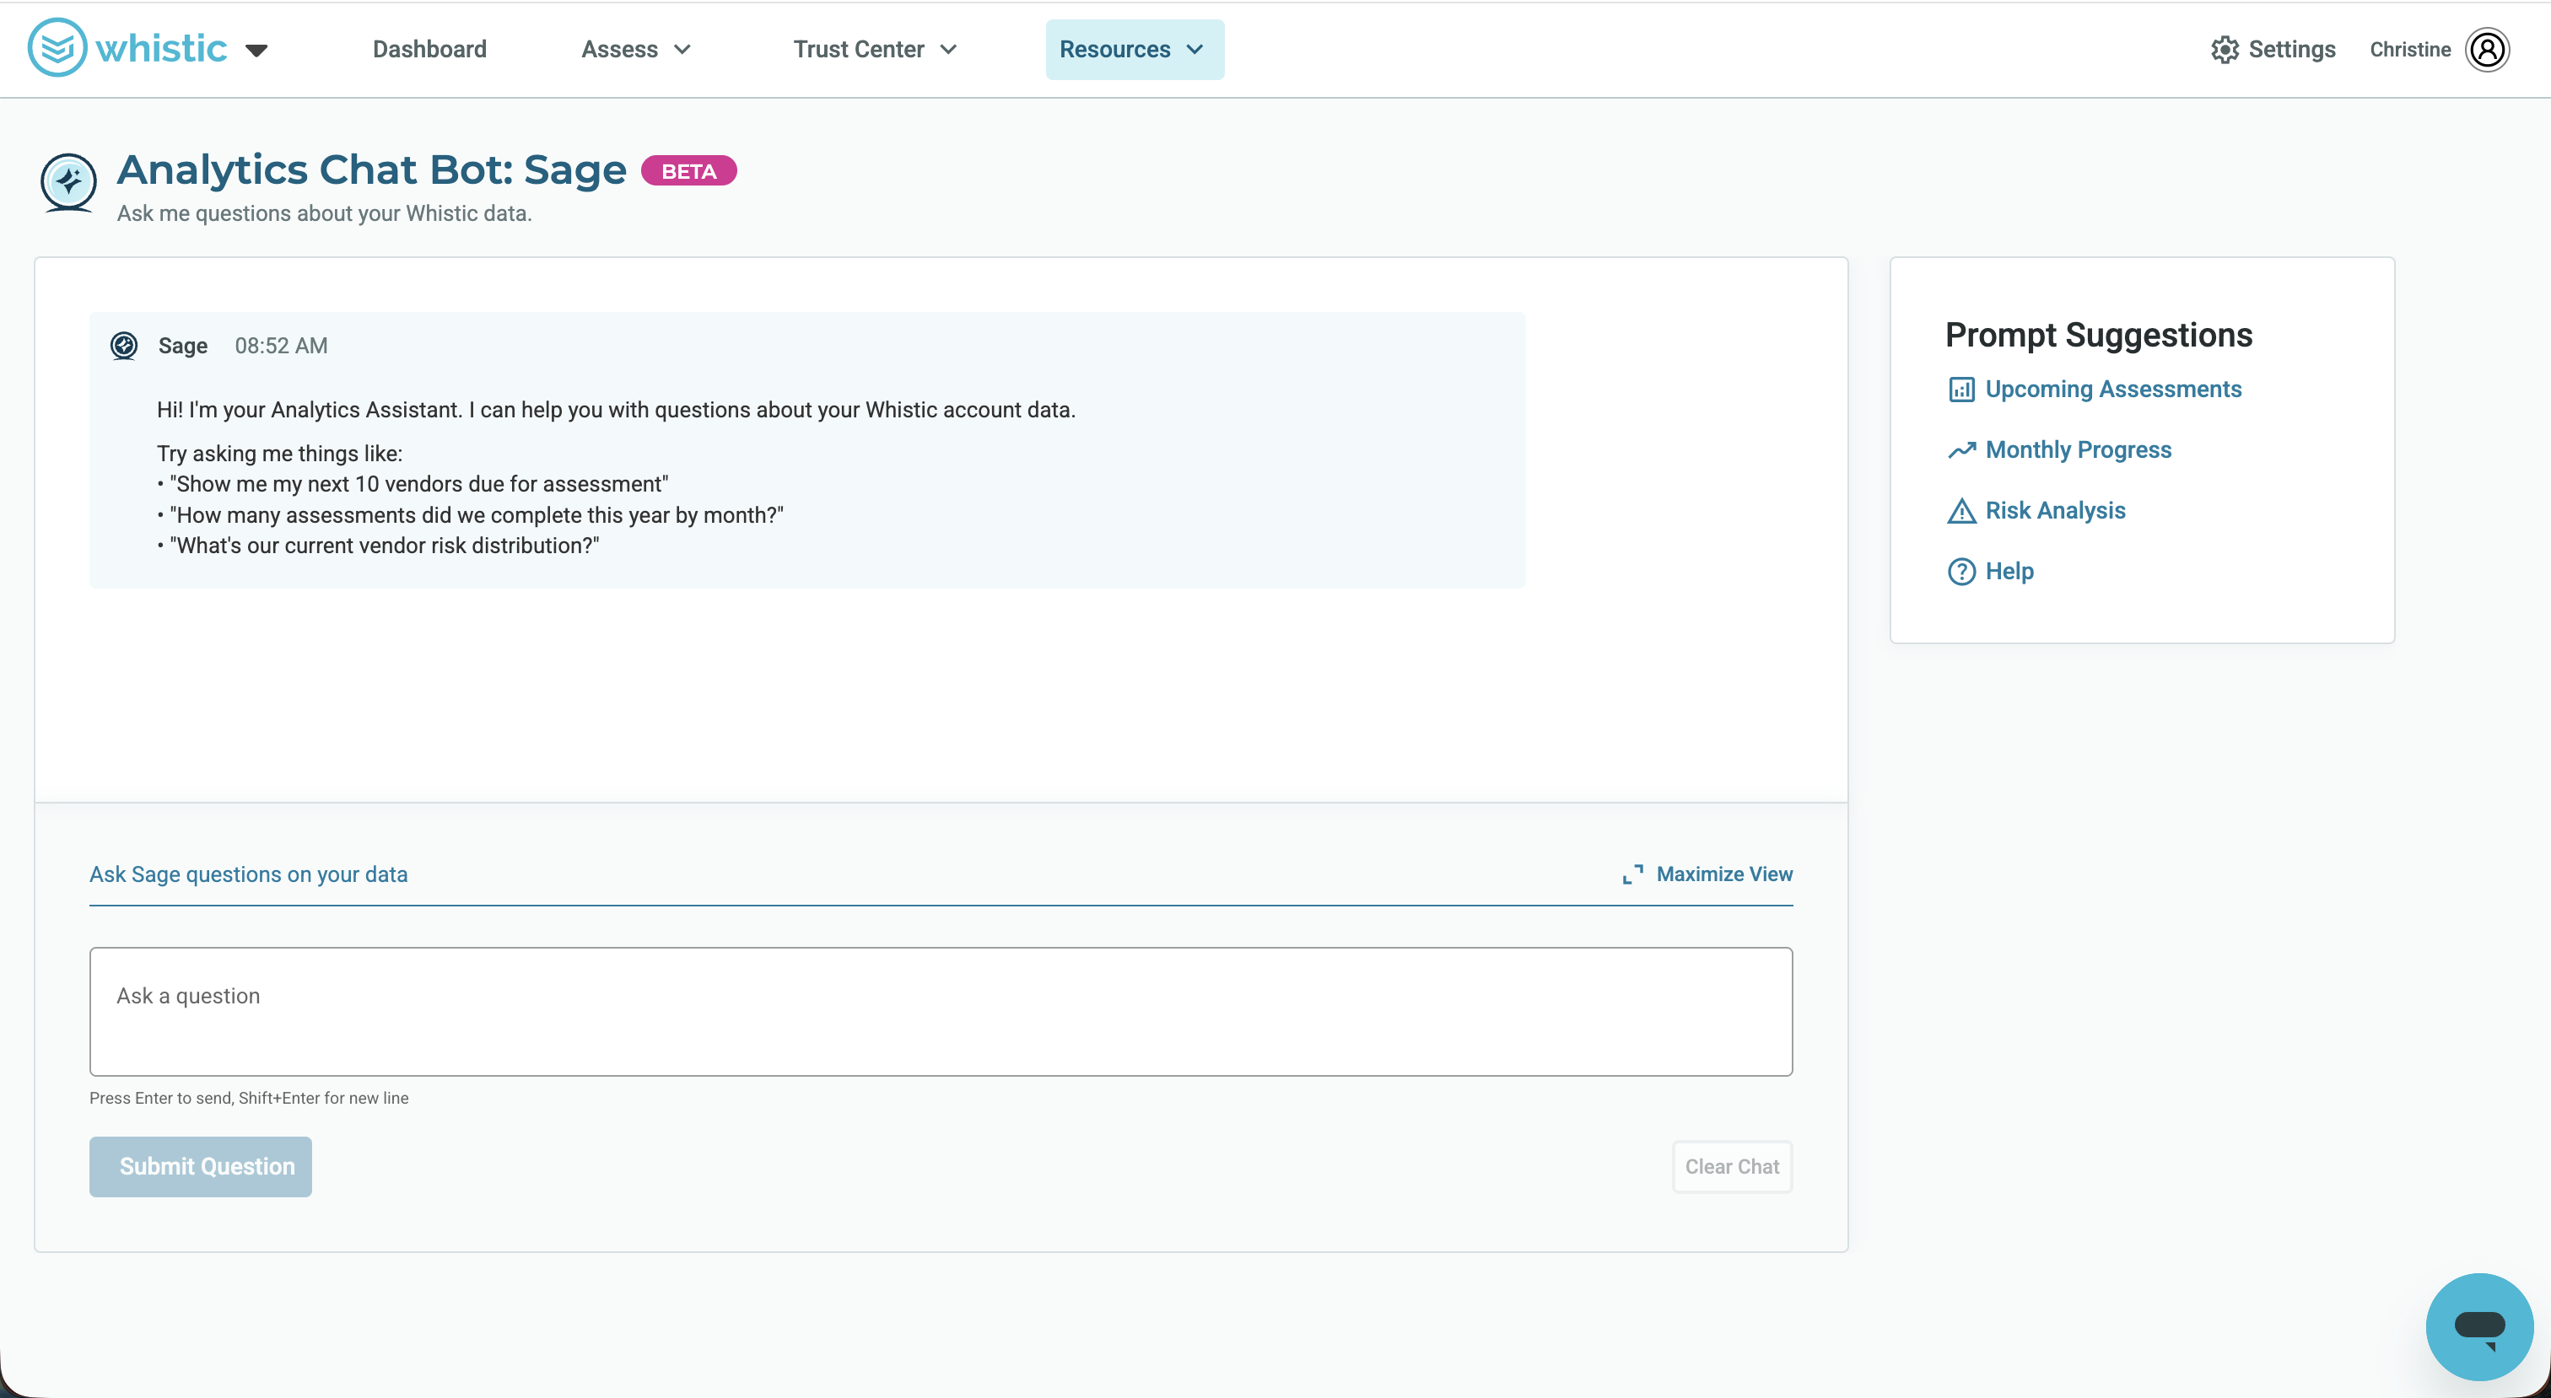Open the Settings text link
2551x1398 pixels.
(2291, 50)
